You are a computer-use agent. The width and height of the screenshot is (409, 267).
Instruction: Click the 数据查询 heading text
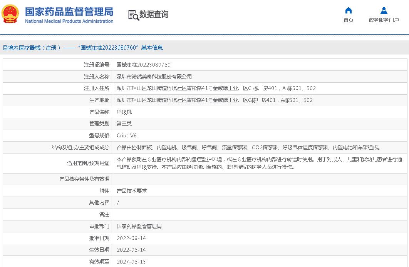click(154, 15)
